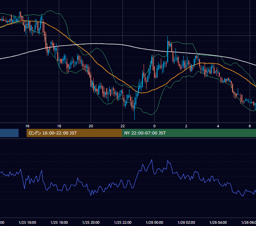This screenshot has height=226, width=256.
Task: Select the NY 22:00-07:00 JST session bar
Action: coord(189,133)
